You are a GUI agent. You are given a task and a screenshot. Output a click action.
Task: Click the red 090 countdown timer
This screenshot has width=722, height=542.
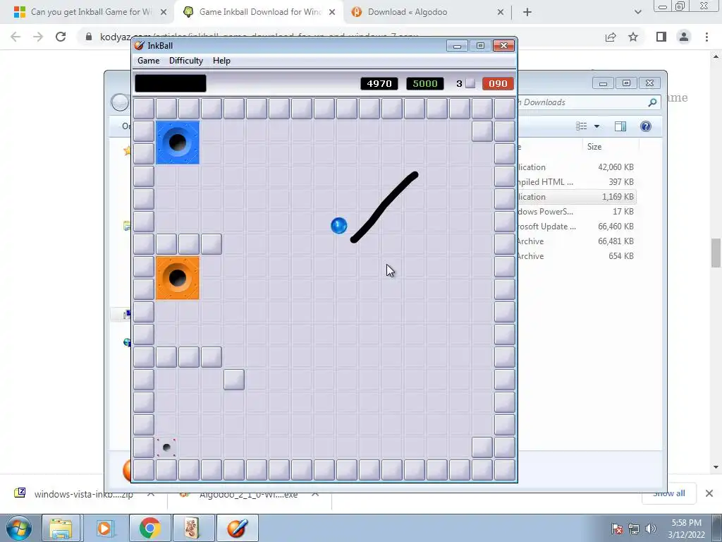(498, 83)
